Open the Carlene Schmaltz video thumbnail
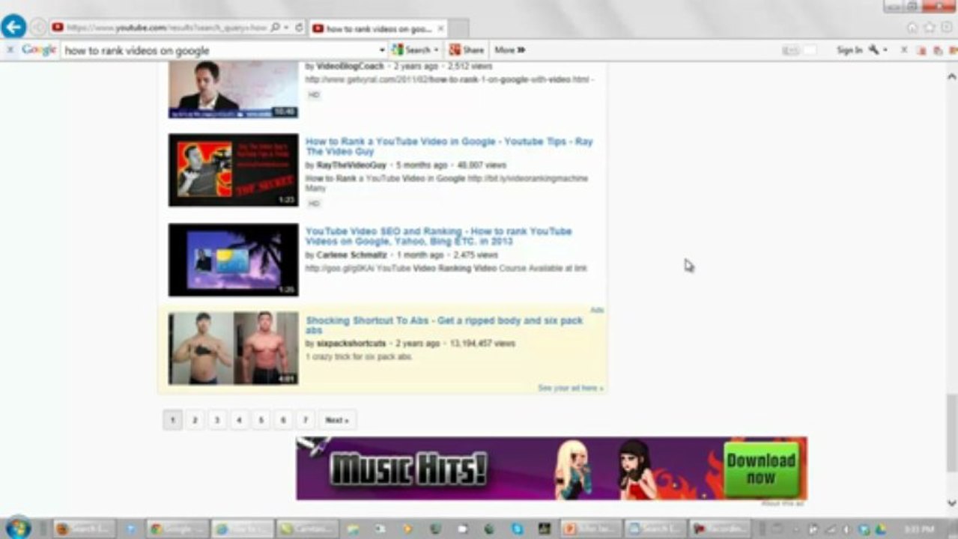Image resolution: width=958 pixels, height=539 pixels. [x=233, y=260]
